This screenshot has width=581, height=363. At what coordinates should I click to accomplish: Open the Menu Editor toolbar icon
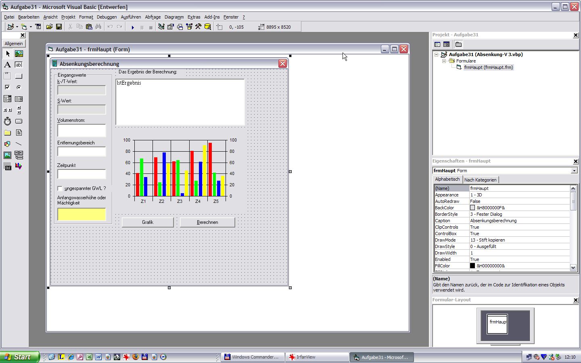pyautogui.click(x=38, y=27)
